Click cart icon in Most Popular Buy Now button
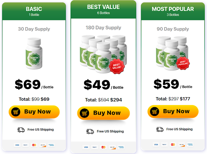 click(x=155, y=111)
